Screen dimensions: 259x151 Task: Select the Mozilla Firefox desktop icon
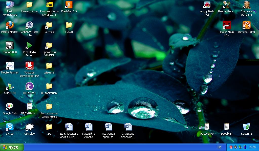click(x=10, y=25)
